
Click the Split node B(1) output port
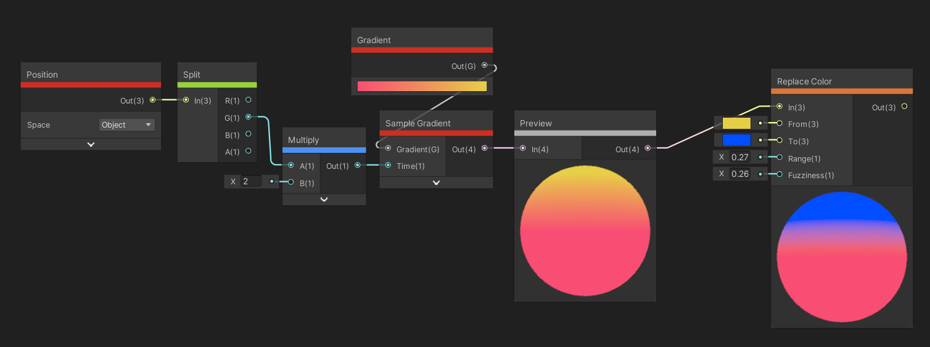248,134
